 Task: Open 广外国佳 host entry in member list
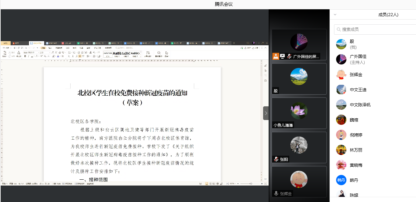(x=358, y=59)
